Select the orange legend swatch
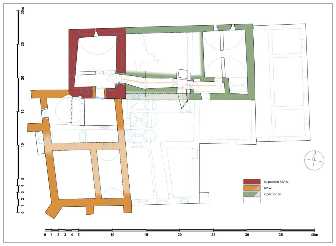 coord(252,188)
